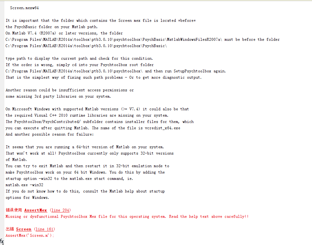312x245 pixels.
Task: Click the Screen.mexw64 filename text
Action: (24, 8)
